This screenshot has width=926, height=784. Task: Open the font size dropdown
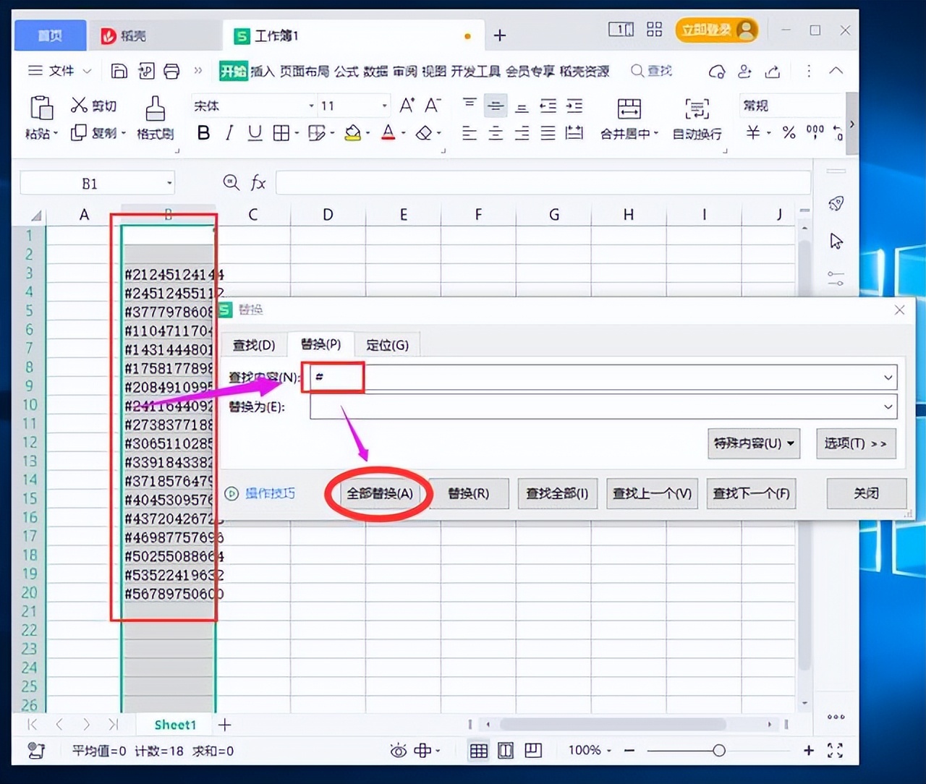click(383, 106)
